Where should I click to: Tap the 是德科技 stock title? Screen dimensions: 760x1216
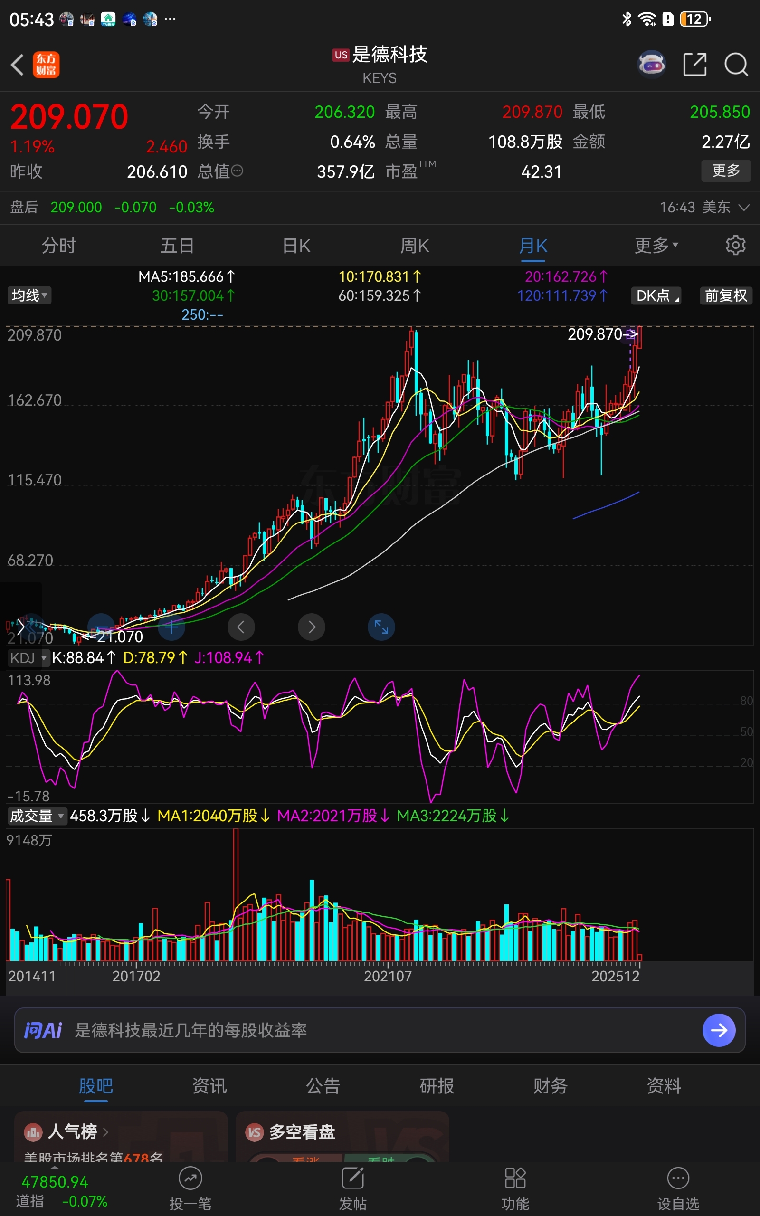click(x=389, y=54)
